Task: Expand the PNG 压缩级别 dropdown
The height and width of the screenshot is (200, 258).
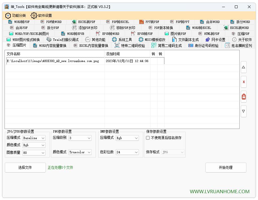Action: click(80, 138)
